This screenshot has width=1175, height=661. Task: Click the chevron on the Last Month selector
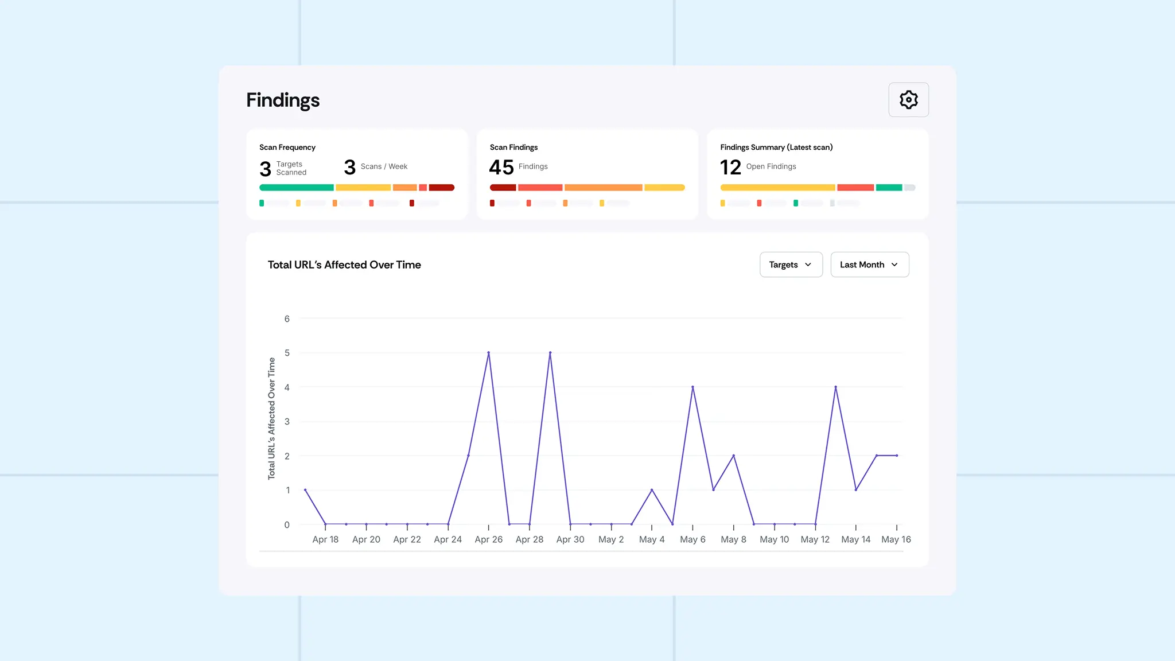[894, 265]
